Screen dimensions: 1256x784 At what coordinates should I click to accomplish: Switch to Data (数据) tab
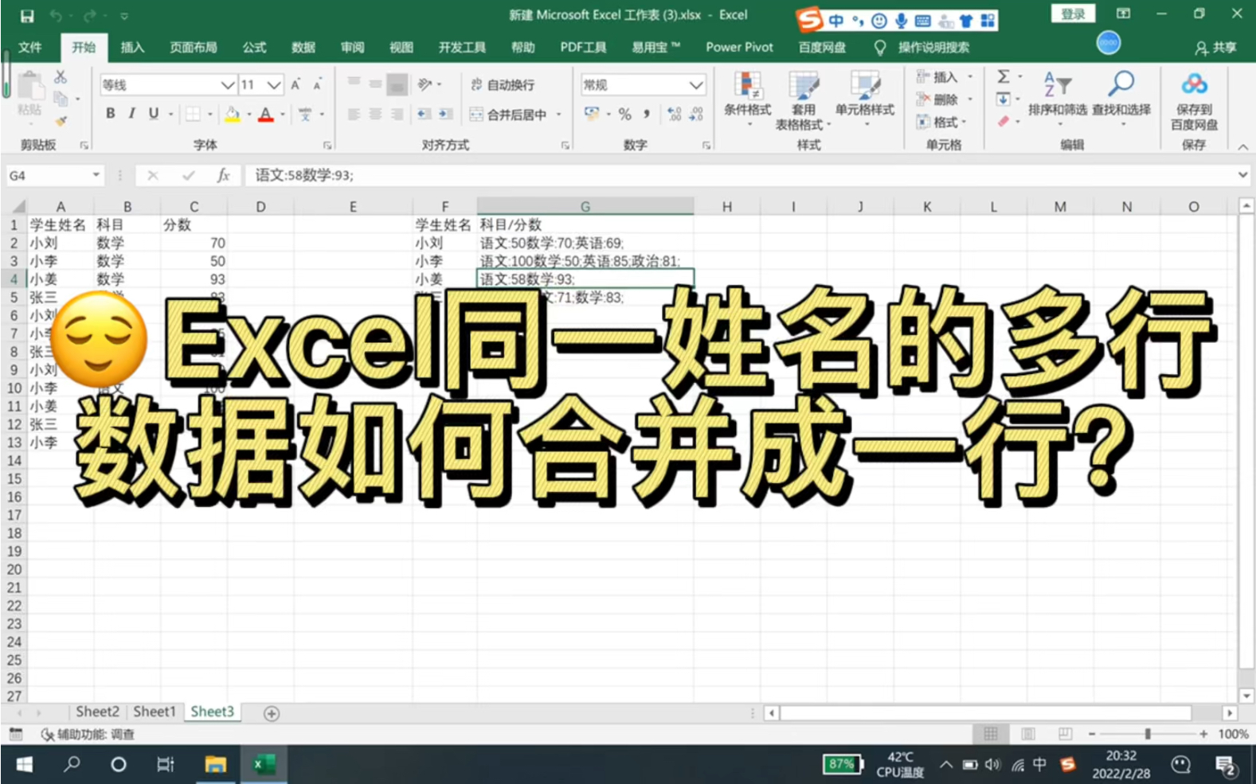tap(303, 47)
